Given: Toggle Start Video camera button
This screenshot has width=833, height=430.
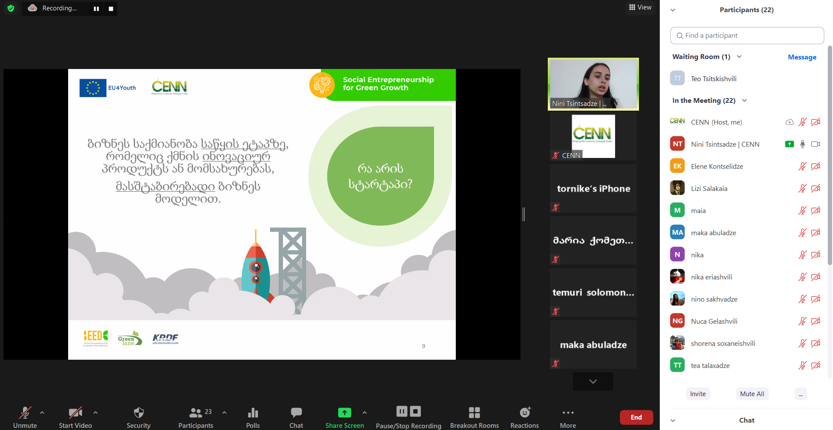Looking at the screenshot, I should [x=75, y=413].
